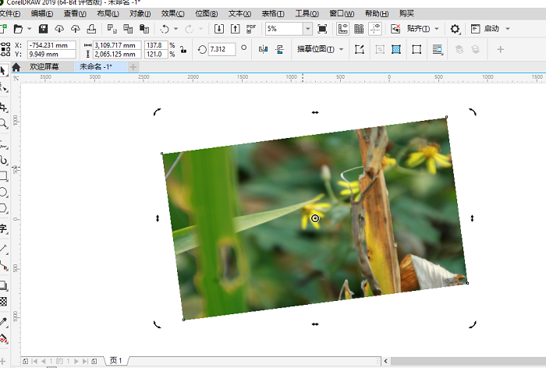Click the Import icon in toolbar
The width and height of the screenshot is (546, 368).
(x=219, y=29)
